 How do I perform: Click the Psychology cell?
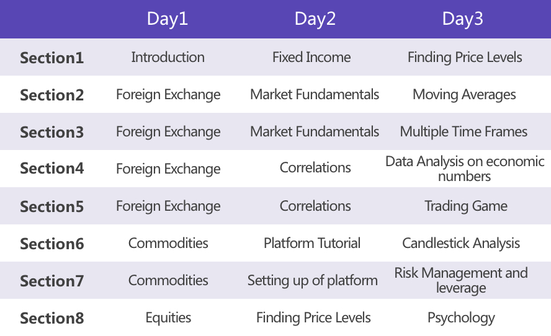461,318
